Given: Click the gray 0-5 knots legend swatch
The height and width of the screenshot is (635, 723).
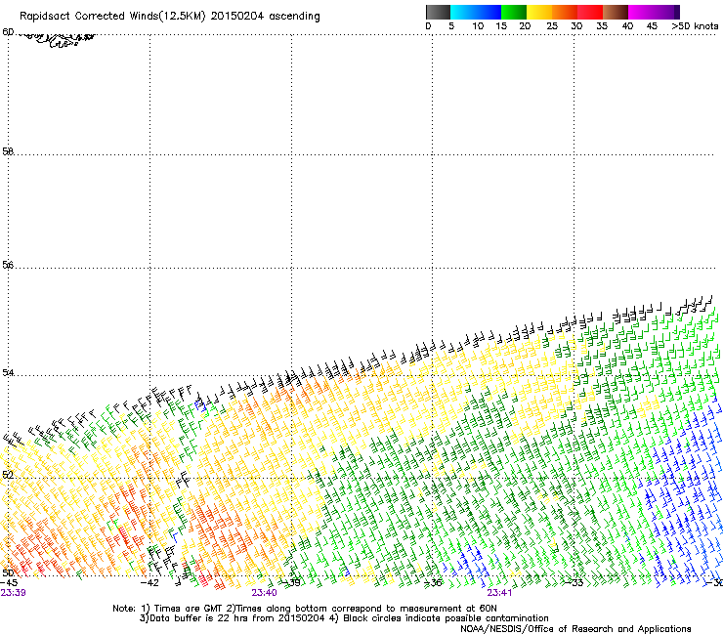Looking at the screenshot, I should click(438, 12).
